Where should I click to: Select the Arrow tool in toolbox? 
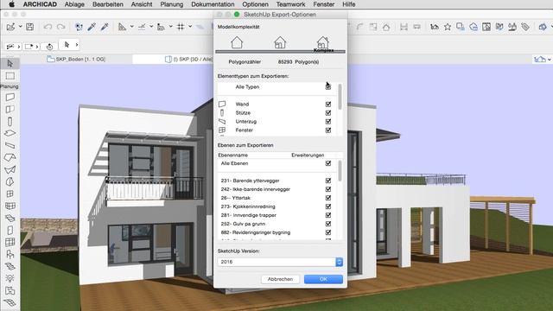click(x=10, y=63)
